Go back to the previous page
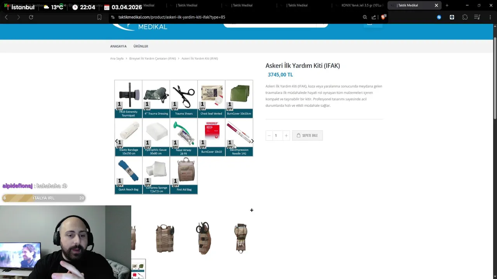497x279 pixels. click(x=6, y=17)
